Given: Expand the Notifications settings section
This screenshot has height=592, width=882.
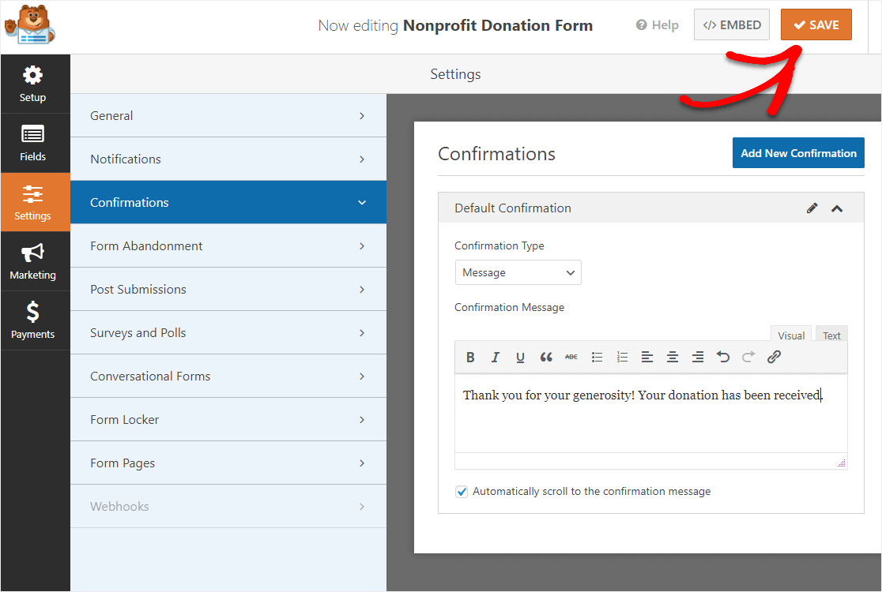Looking at the screenshot, I should coord(228,159).
